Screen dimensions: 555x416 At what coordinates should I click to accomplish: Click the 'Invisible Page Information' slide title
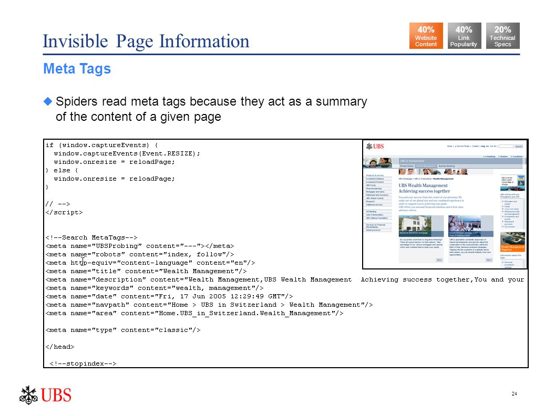point(146,41)
